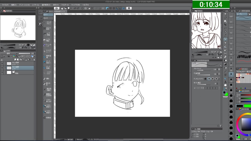Click the green sub drawing color swatch

click(x=226, y=94)
